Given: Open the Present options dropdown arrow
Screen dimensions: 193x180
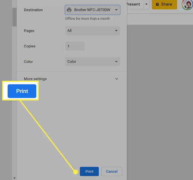Looking at the screenshot, I should pyautogui.click(x=146, y=4).
